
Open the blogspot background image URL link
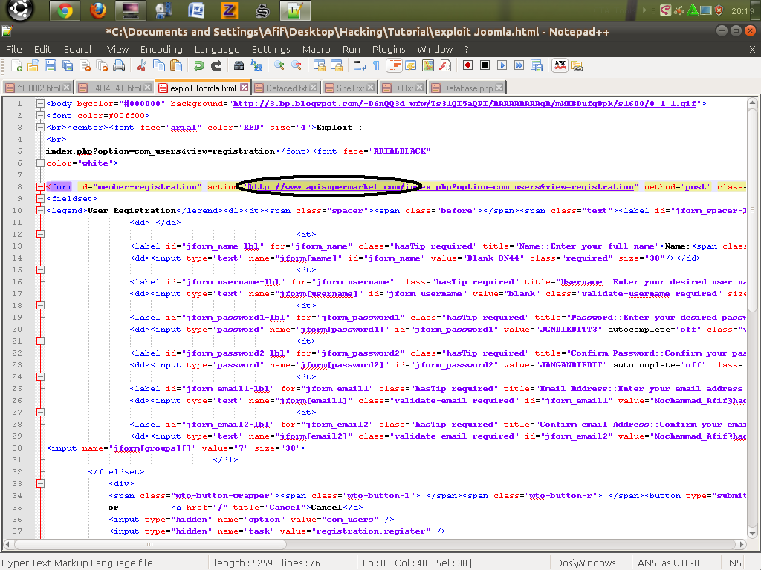click(464, 104)
